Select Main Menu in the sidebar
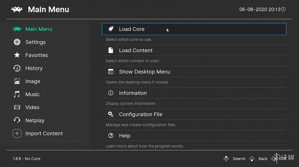 coord(39,29)
